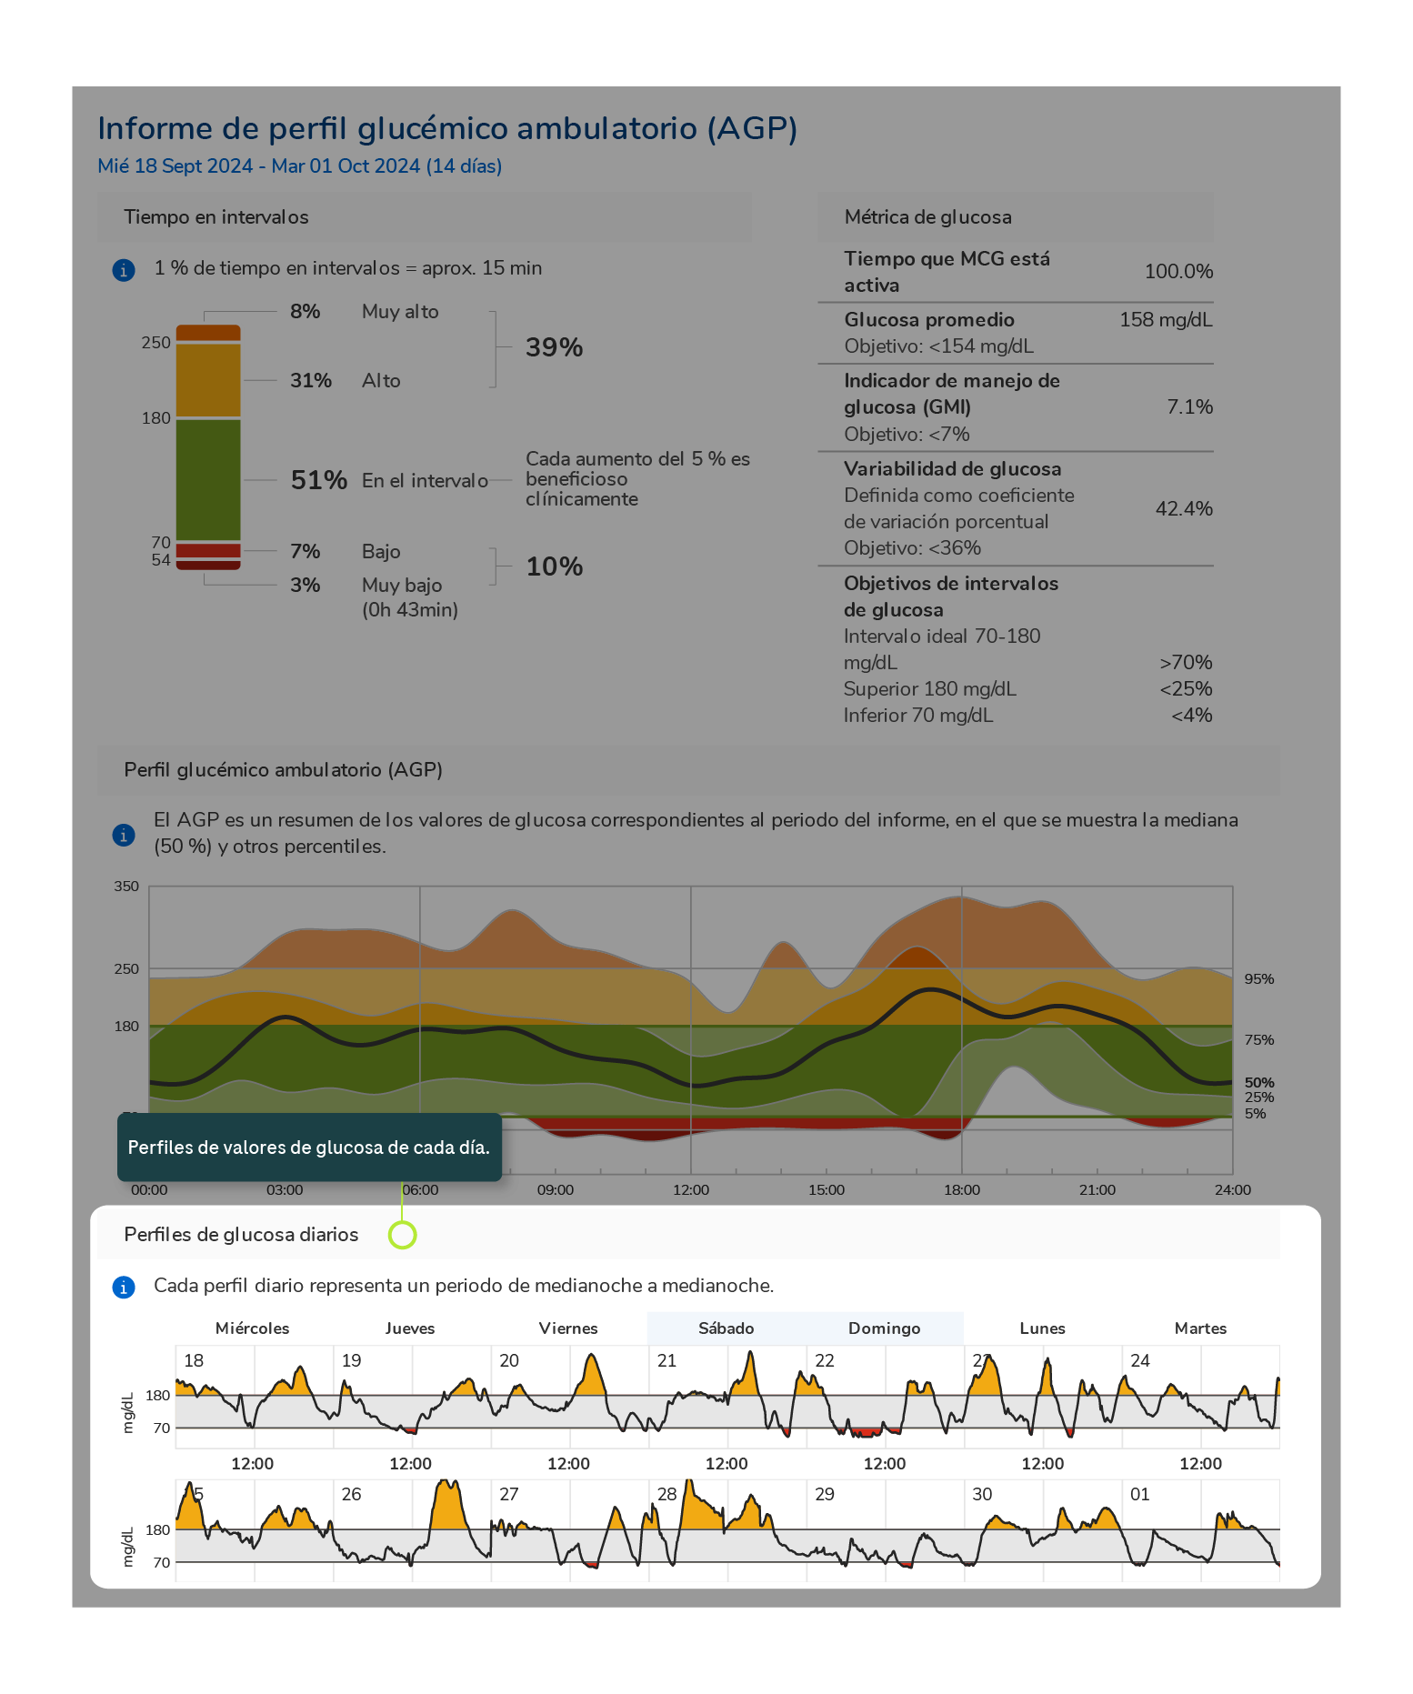Open the daily glucose profile for day 26
The image size is (1413, 1694).
coord(413,1530)
